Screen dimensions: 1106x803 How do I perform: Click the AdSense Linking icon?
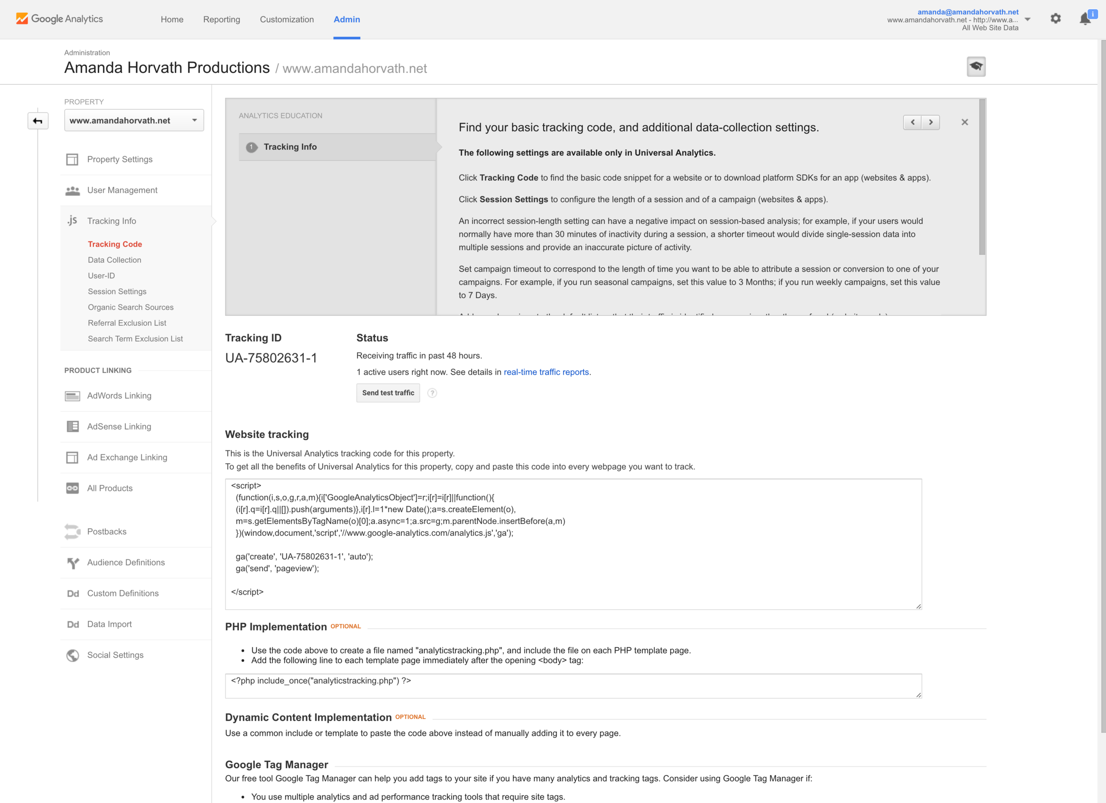click(72, 426)
